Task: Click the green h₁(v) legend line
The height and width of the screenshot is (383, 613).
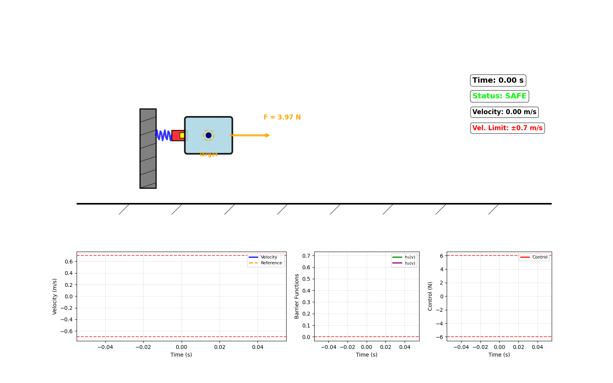Action: coord(397,257)
